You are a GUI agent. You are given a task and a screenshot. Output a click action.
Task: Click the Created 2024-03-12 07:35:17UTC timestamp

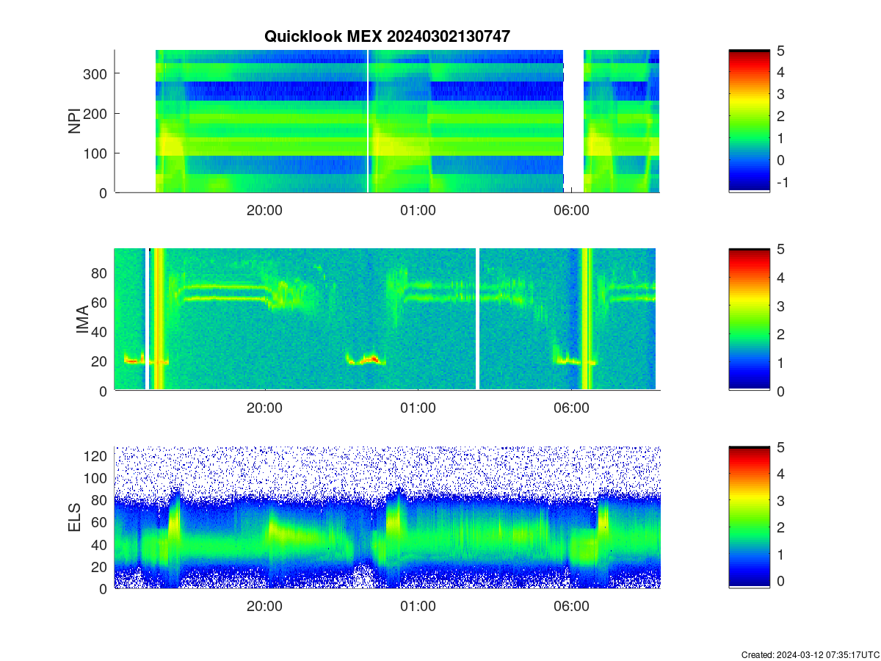(x=810, y=654)
